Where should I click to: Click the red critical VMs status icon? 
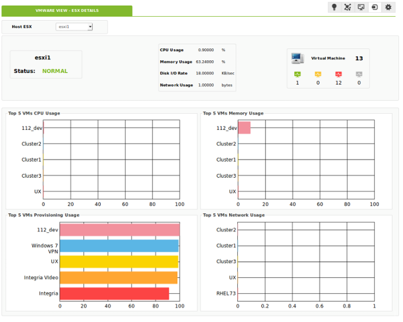(339, 74)
